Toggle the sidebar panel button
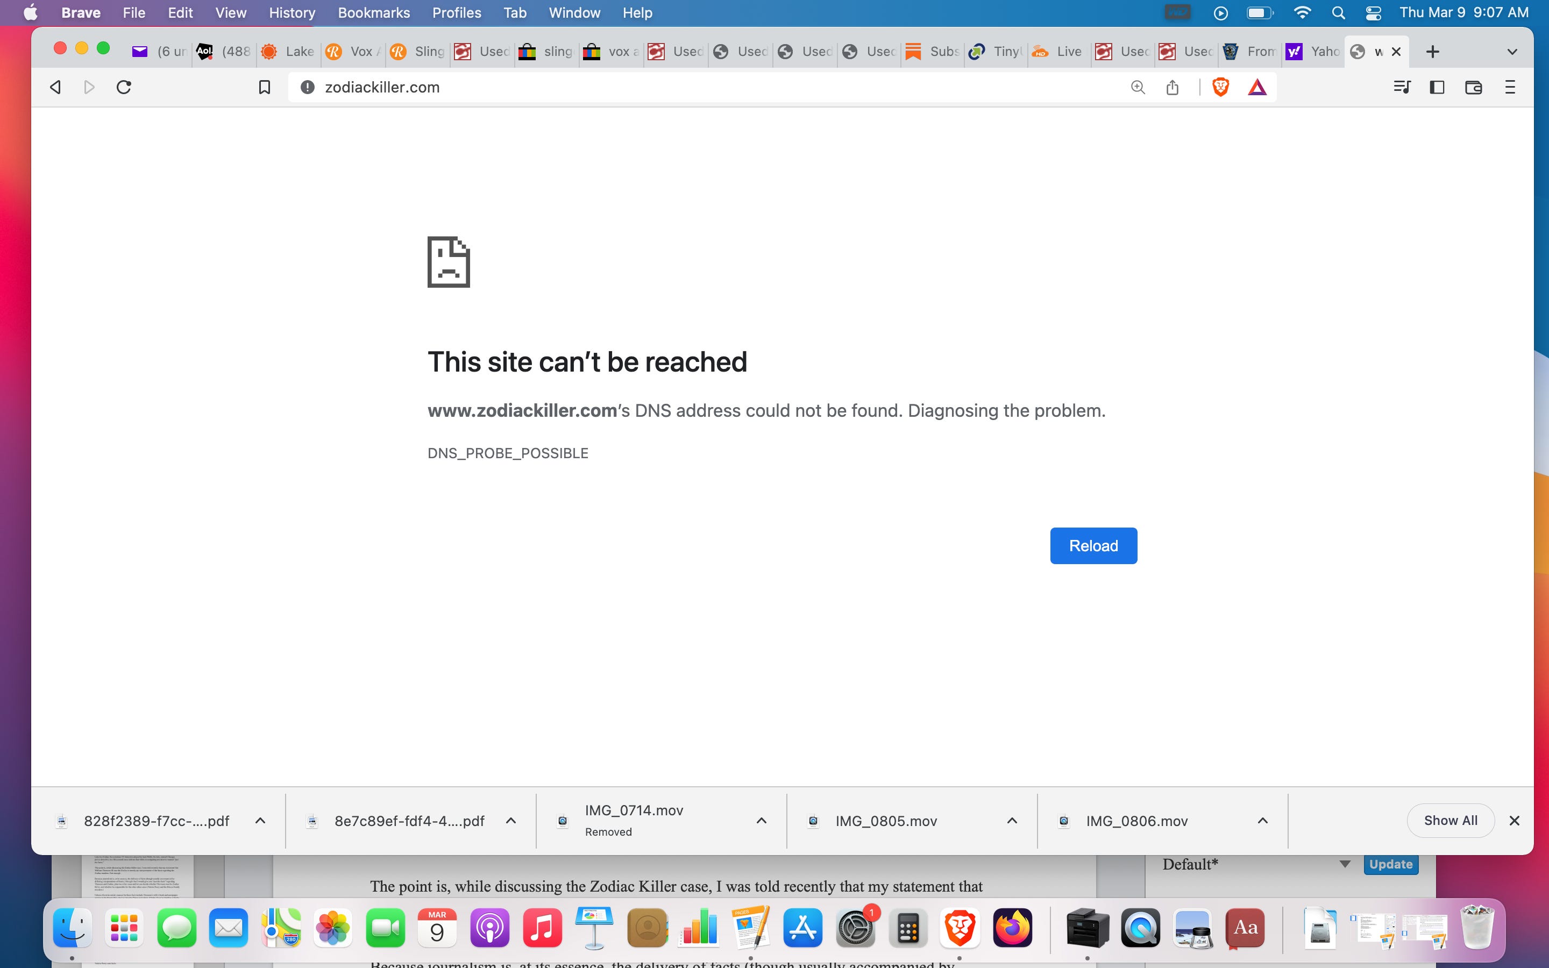 tap(1437, 87)
